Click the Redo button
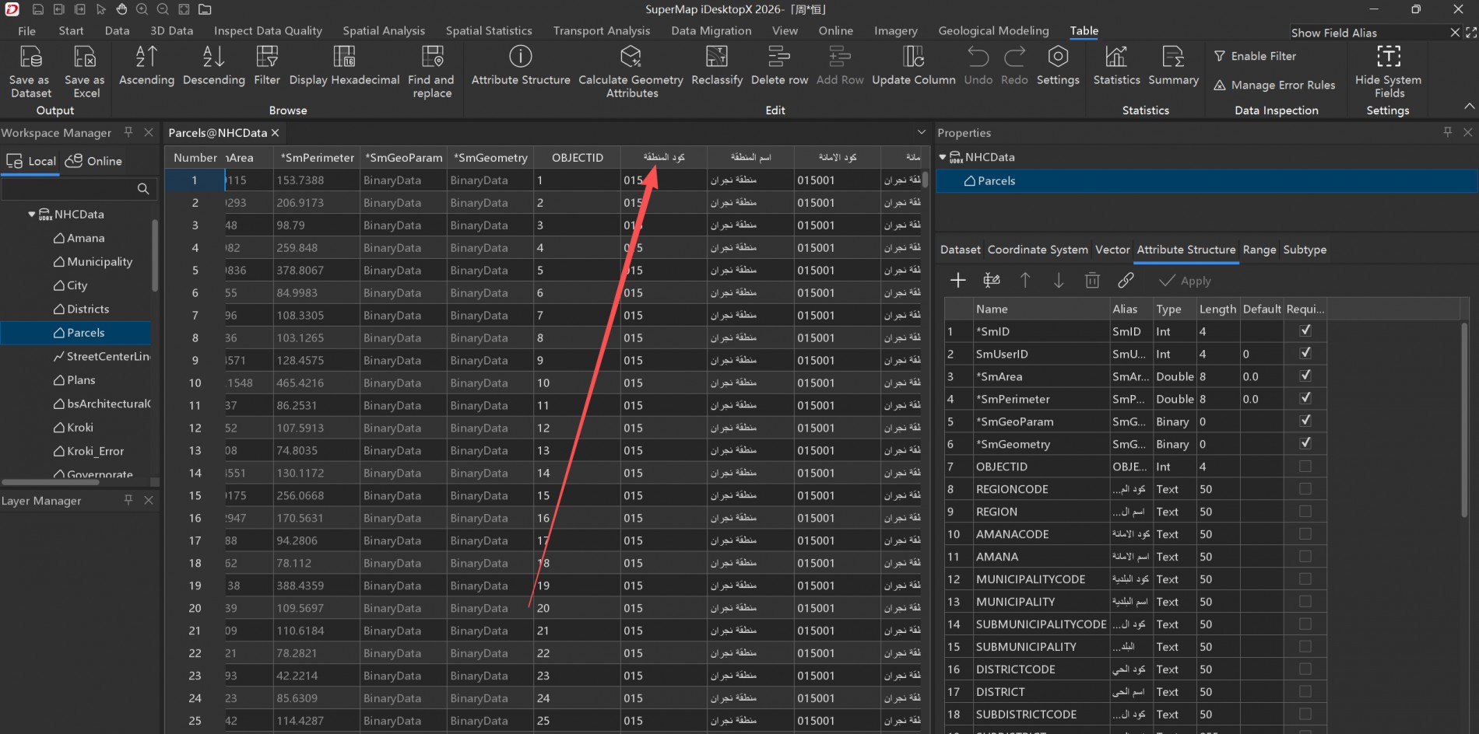The width and height of the screenshot is (1479, 734). pyautogui.click(x=1014, y=65)
